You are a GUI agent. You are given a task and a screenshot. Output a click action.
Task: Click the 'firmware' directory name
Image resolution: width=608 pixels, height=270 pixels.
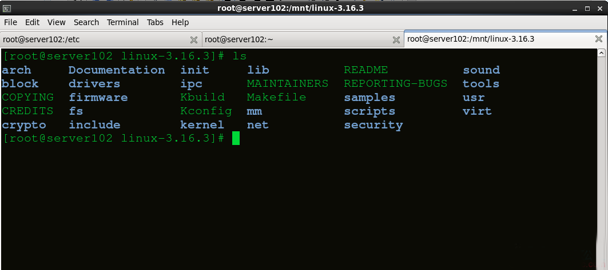click(98, 97)
